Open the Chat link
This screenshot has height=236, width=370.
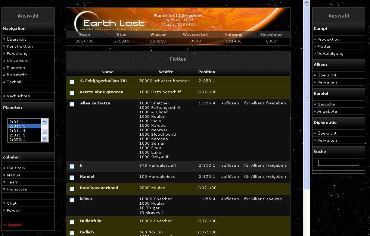12,203
